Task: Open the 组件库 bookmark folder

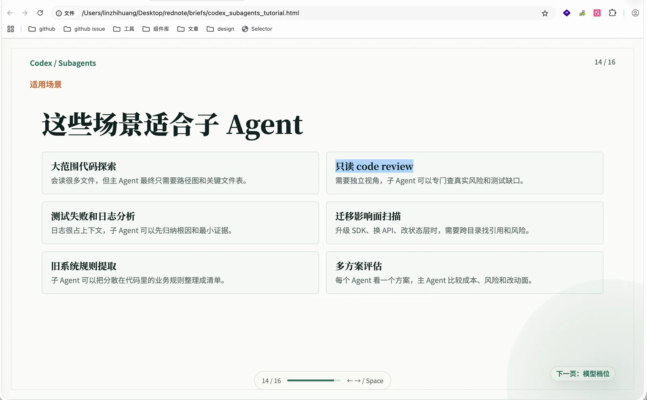Action: (x=156, y=29)
